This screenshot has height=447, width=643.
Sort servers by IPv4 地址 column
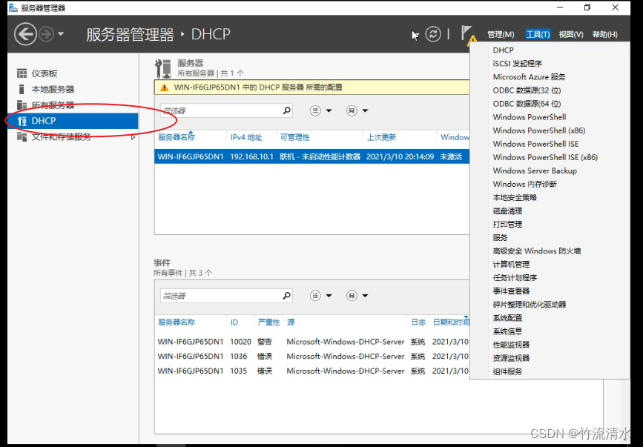click(x=246, y=137)
